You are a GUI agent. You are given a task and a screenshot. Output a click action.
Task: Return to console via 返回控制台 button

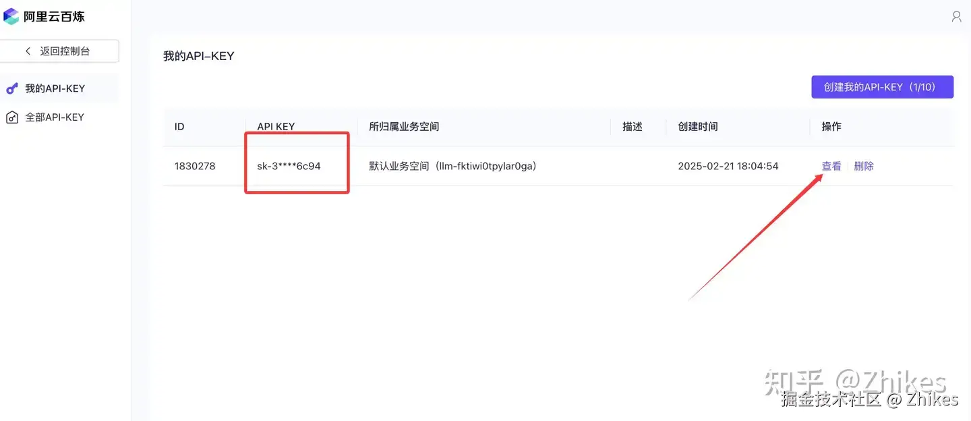59,51
